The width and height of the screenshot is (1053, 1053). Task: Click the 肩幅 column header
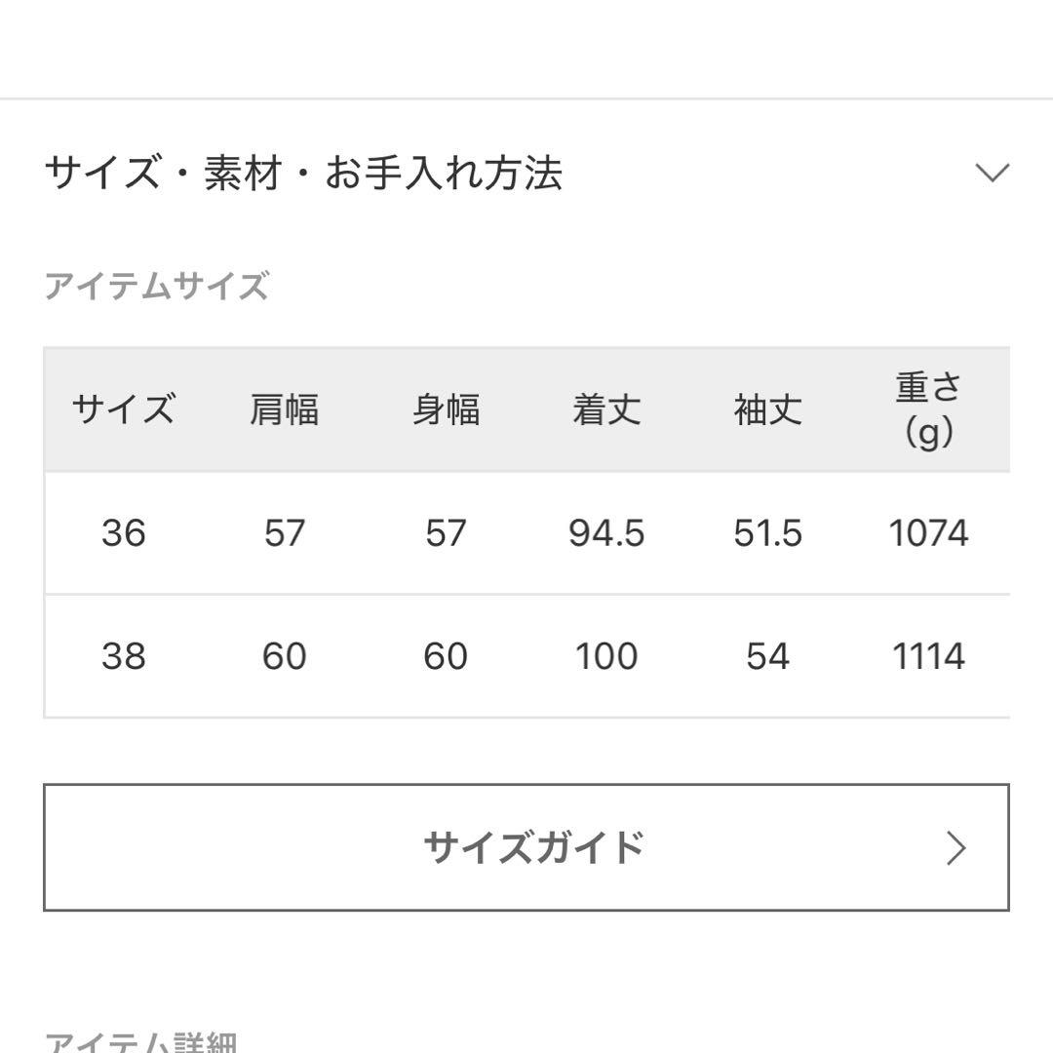(283, 410)
